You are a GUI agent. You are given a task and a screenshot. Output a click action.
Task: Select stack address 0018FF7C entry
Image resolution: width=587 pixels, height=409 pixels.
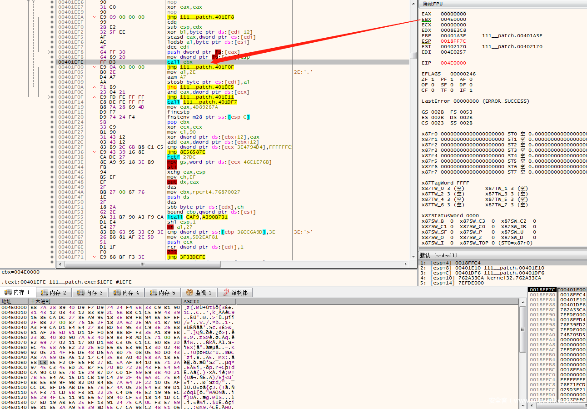(541, 289)
